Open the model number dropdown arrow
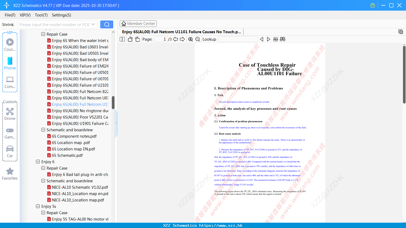406x228 pixels. click(93, 24)
